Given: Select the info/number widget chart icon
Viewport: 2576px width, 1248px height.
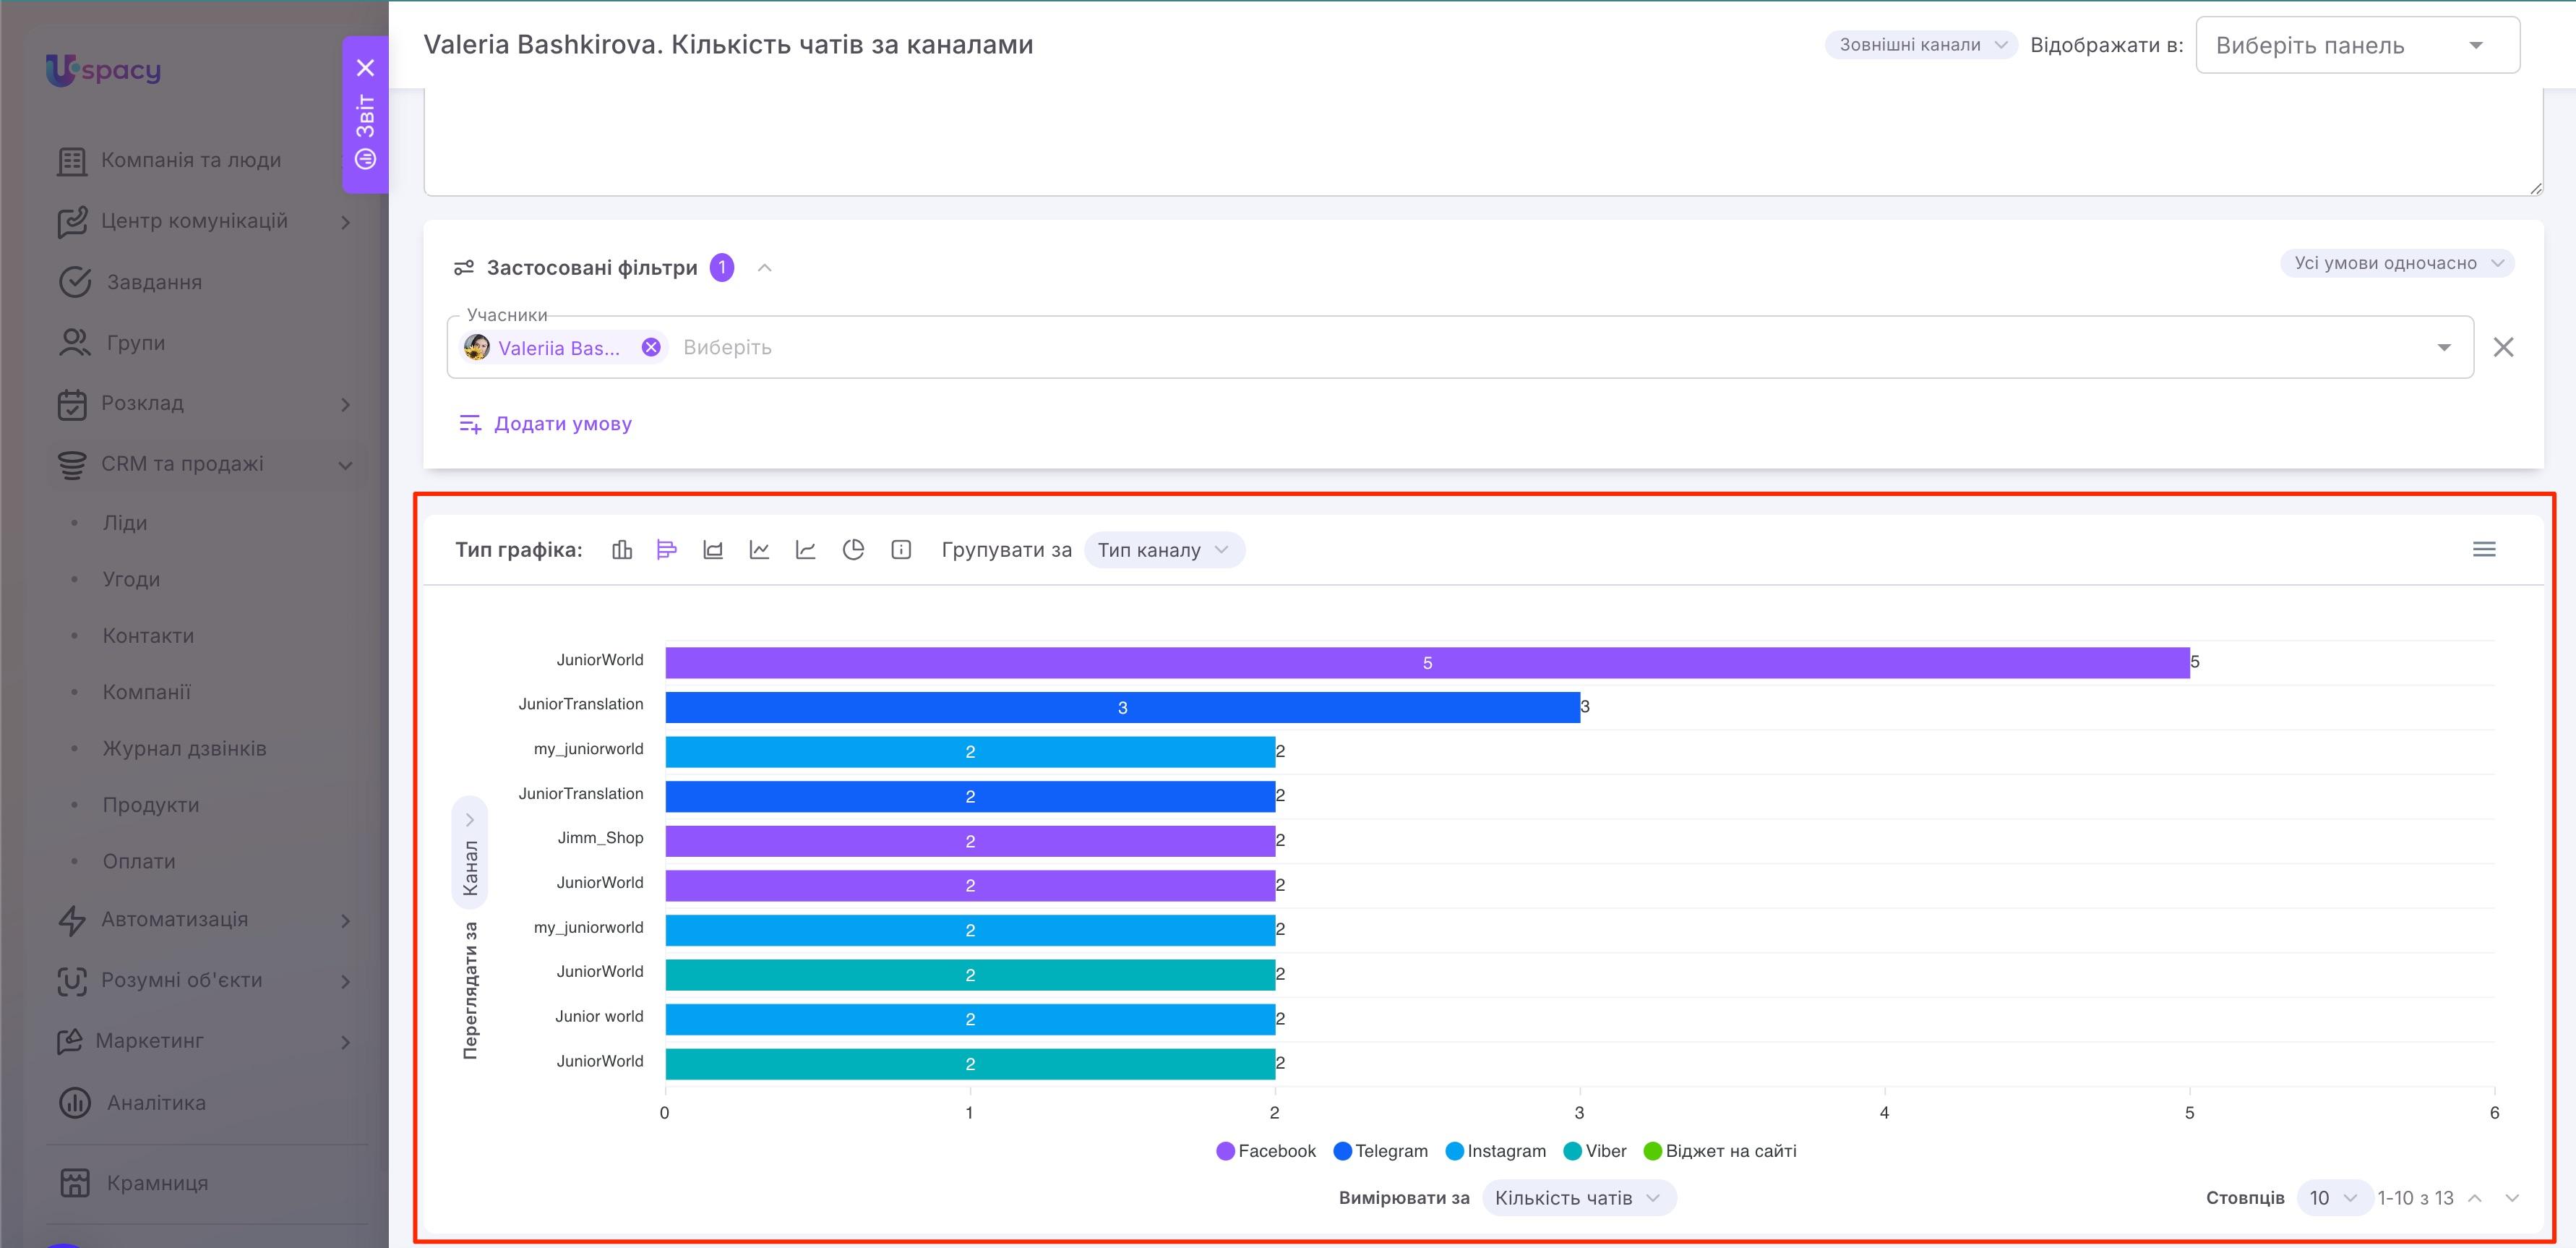Looking at the screenshot, I should 901,550.
